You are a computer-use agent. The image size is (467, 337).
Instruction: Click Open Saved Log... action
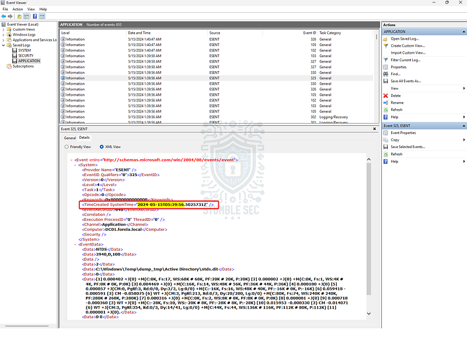[x=405, y=39]
